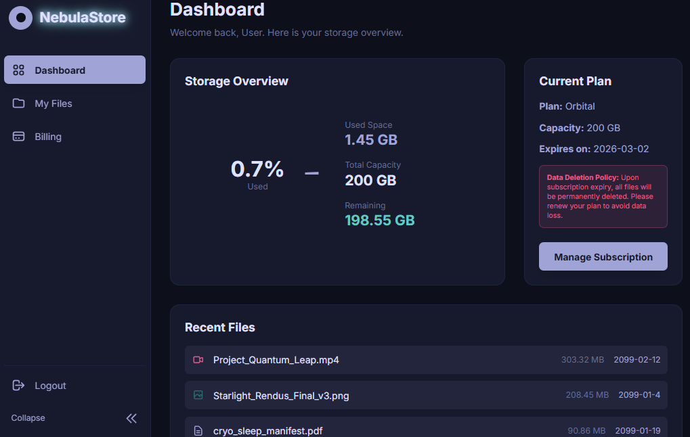
Task: Select the cryo_sleep_manifest.pdf file row
Action: (x=425, y=430)
